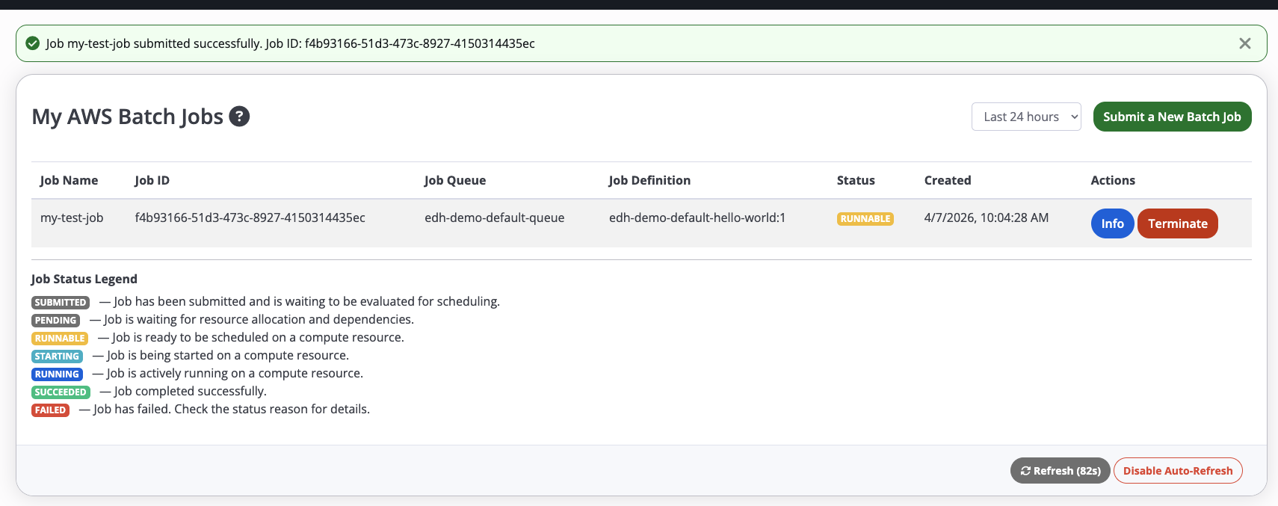Click the STARTING badge in legend

(x=57, y=357)
